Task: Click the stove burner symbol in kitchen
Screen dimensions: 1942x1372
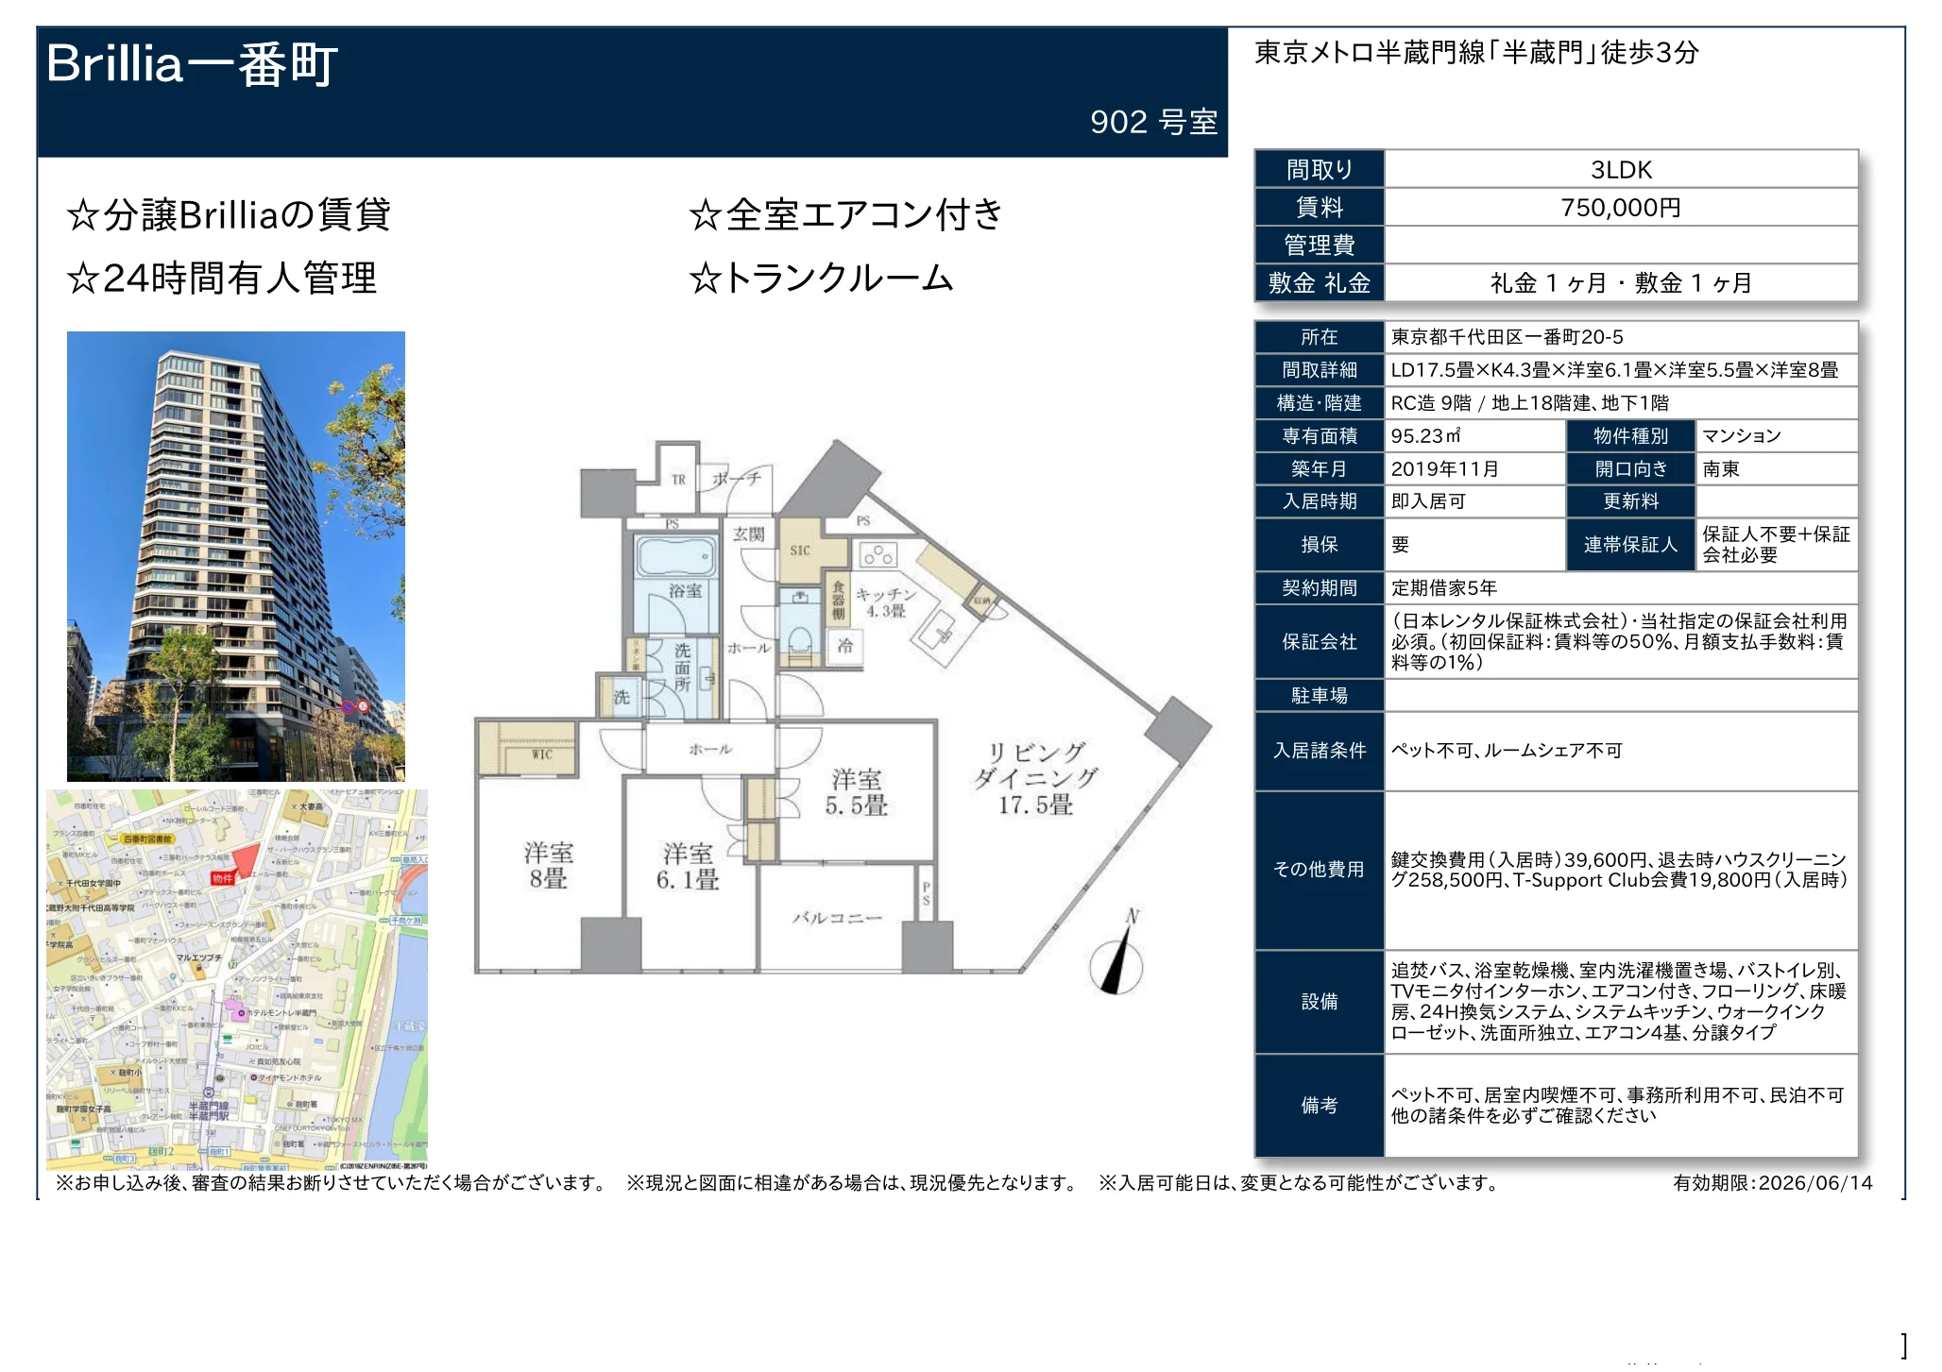Action: [878, 555]
